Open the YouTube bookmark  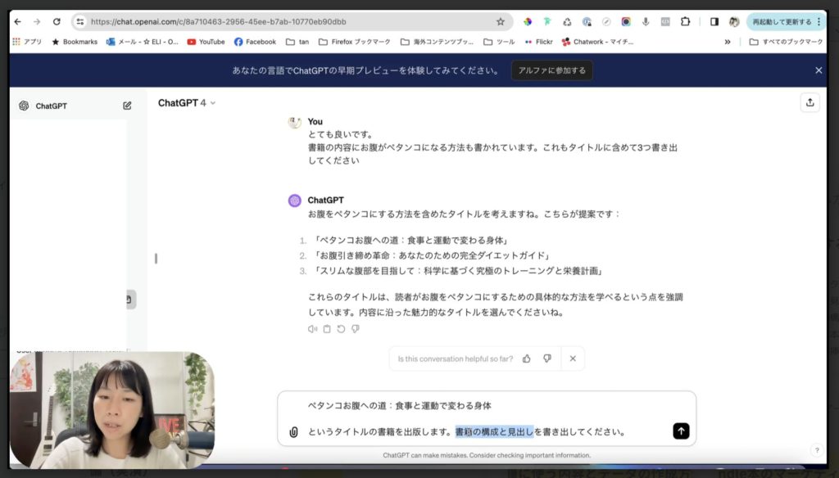(206, 42)
